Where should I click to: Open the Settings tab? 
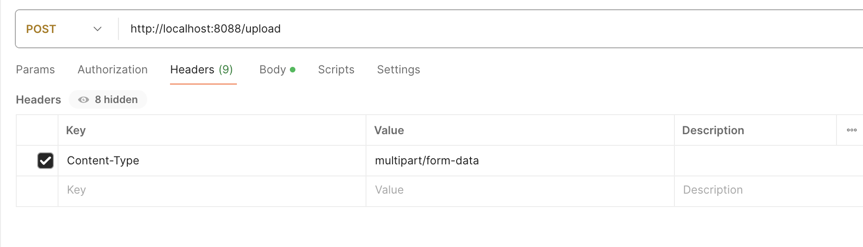coord(398,70)
